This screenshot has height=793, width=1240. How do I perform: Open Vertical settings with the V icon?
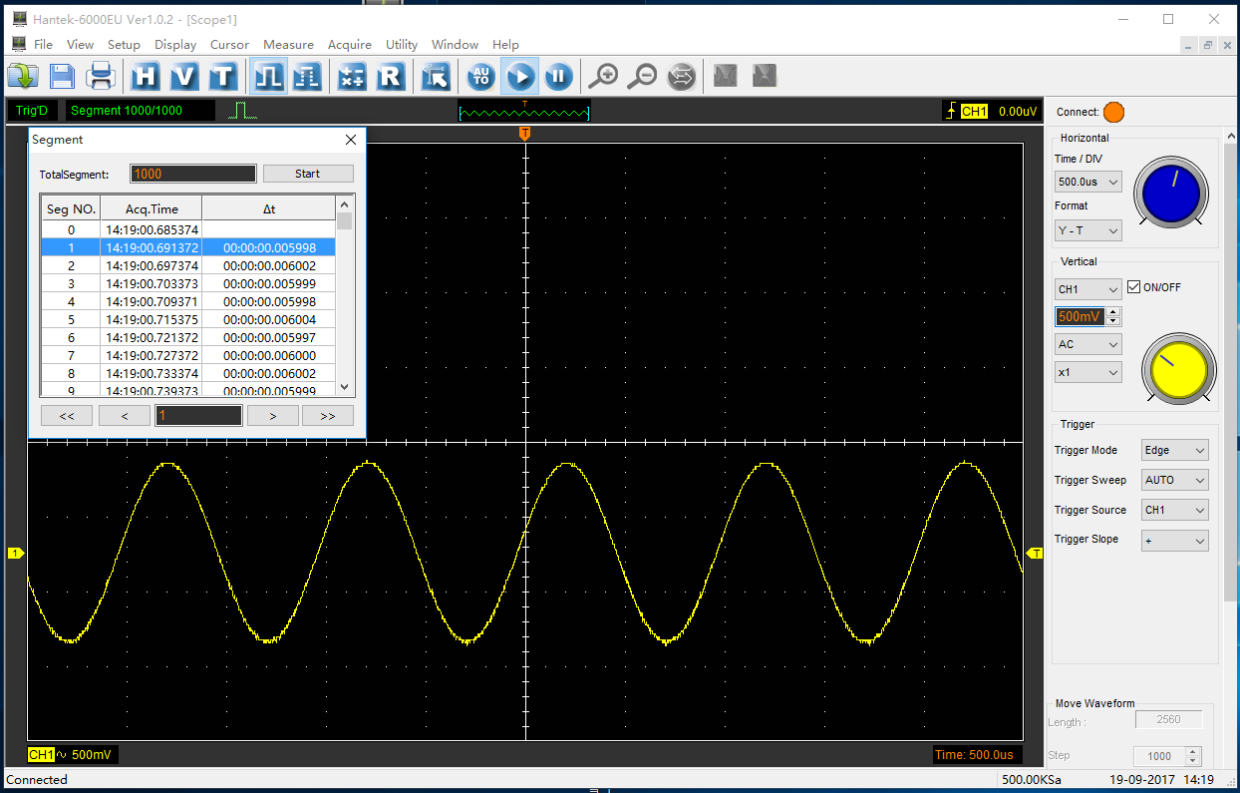pyautogui.click(x=184, y=76)
